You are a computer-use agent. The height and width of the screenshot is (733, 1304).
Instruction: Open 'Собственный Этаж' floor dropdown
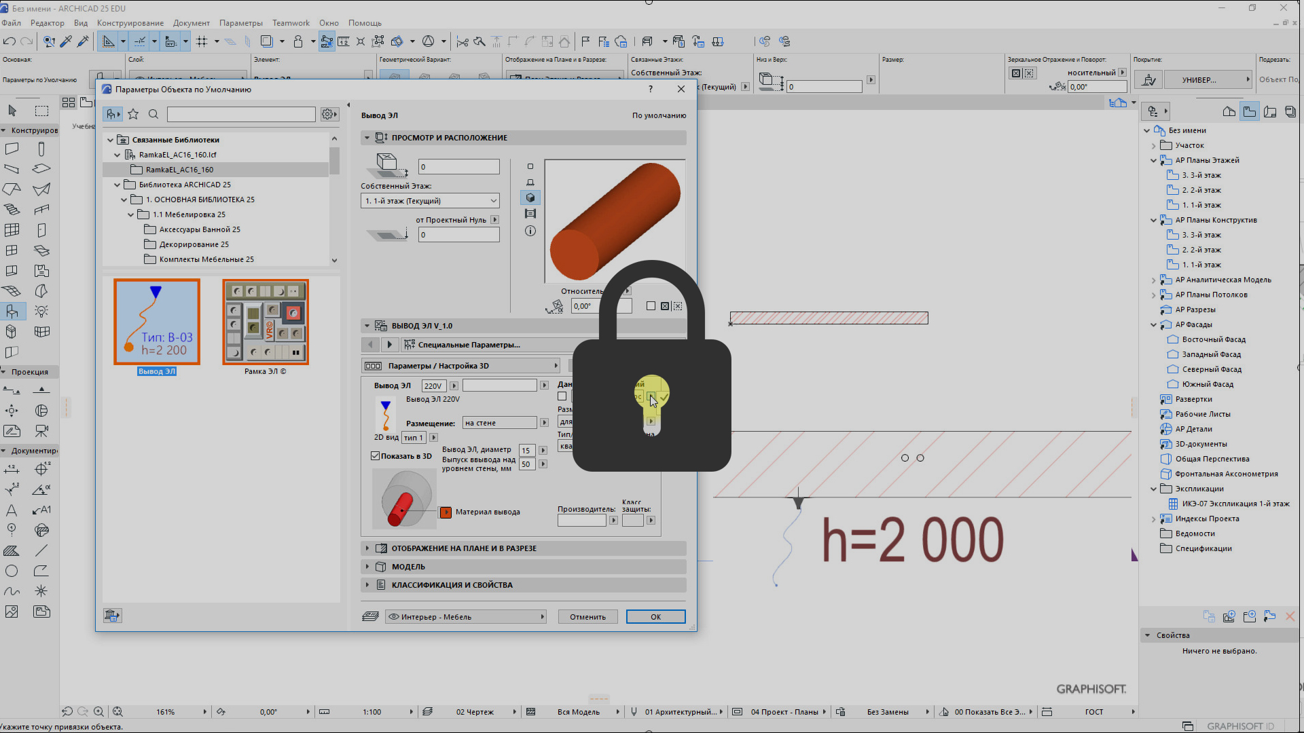(430, 201)
